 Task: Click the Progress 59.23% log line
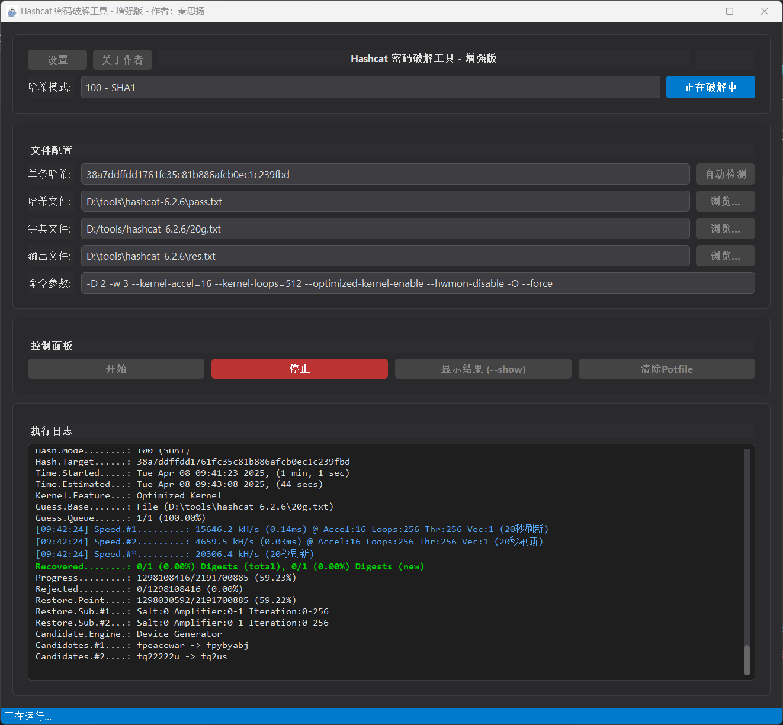tap(166, 578)
